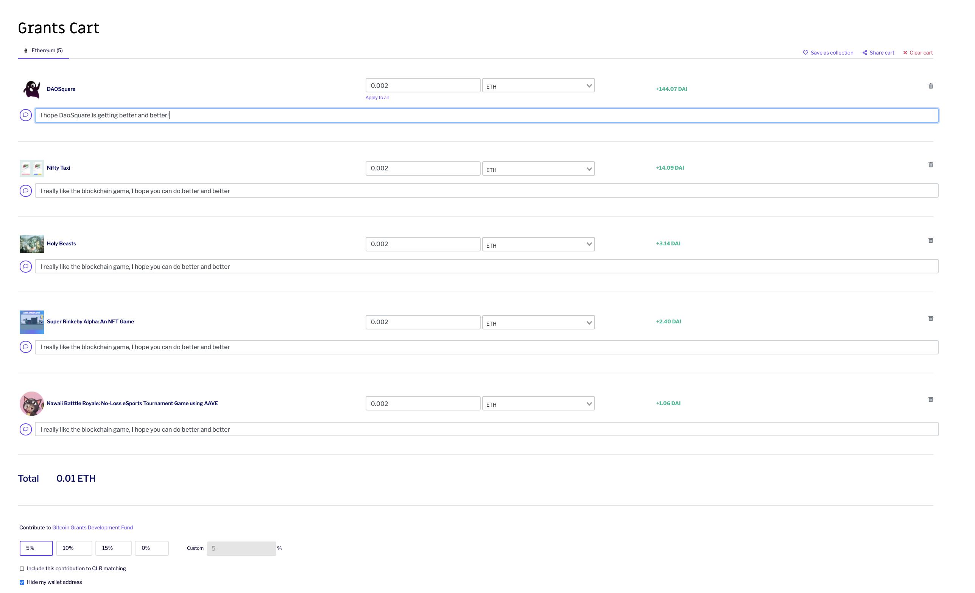Click comment bubble icon for Holy Beasts
Image resolution: width=975 pixels, height=593 pixels.
pos(26,267)
